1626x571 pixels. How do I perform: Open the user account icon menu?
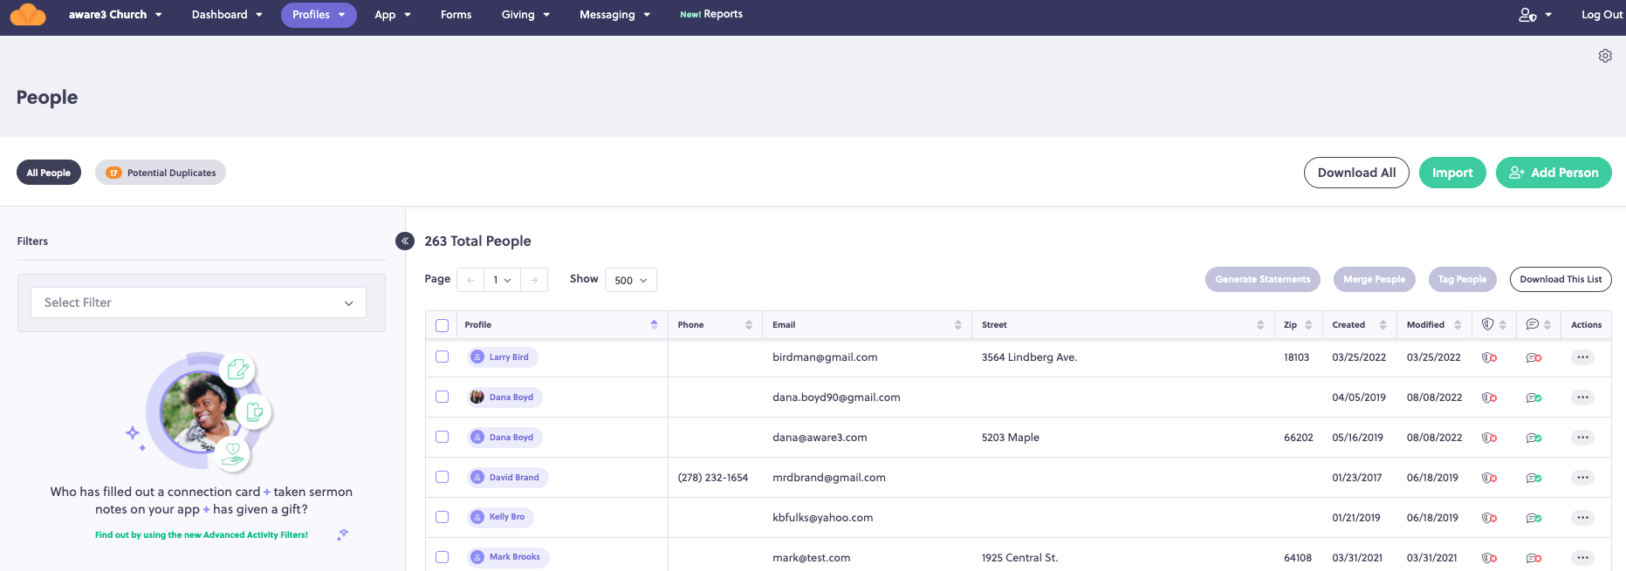click(1535, 15)
